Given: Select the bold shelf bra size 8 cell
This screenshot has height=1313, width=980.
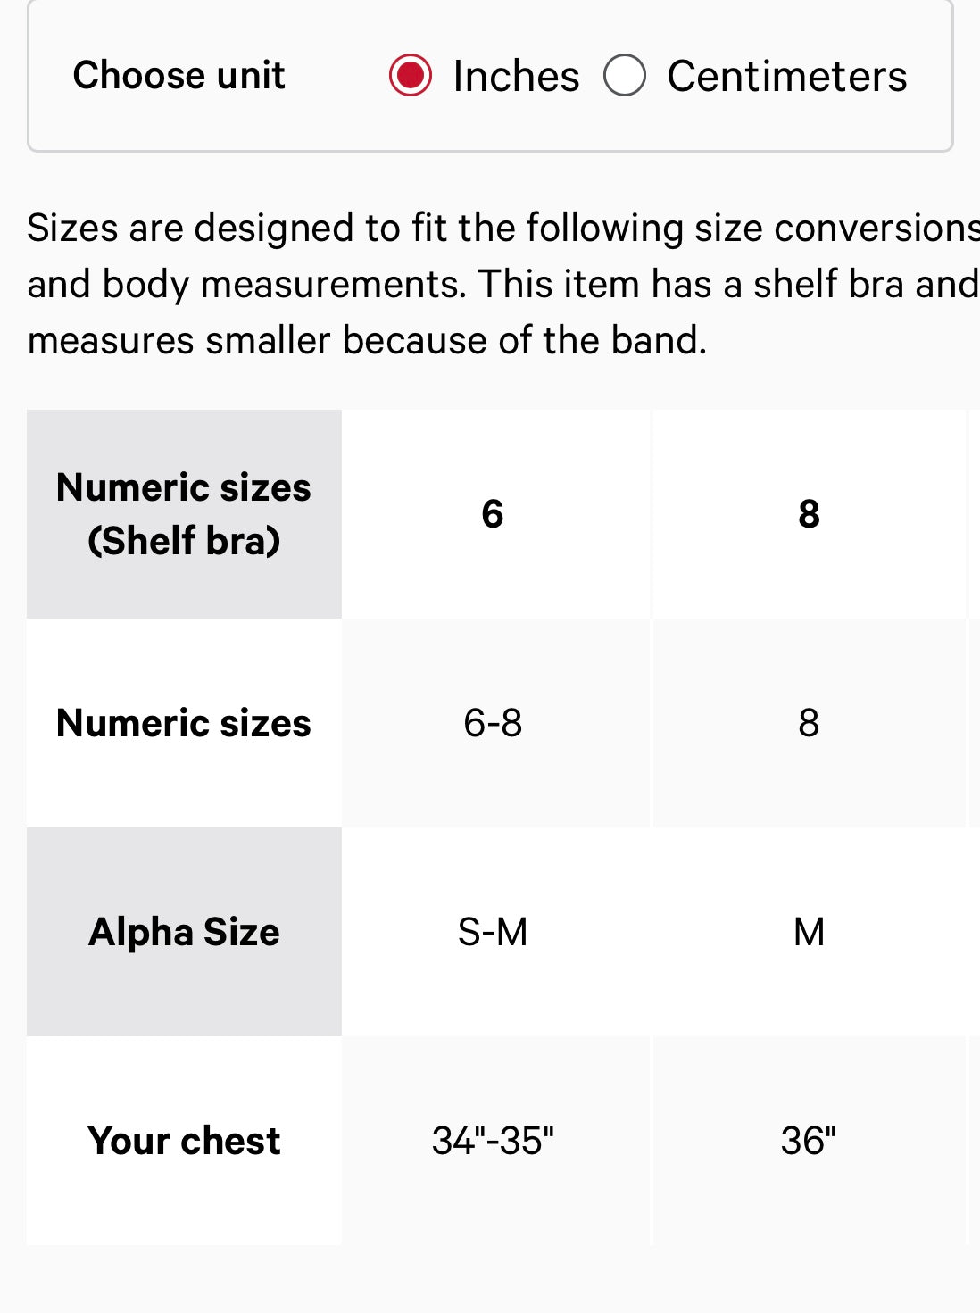Looking at the screenshot, I should (809, 514).
